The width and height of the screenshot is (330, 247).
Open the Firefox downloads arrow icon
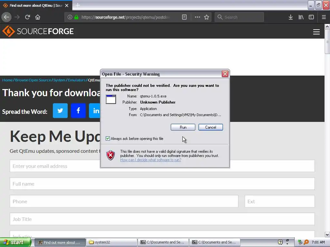pyautogui.click(x=291, y=17)
